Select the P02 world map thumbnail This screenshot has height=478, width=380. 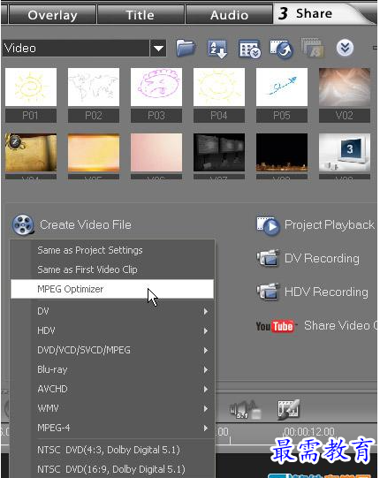(94, 87)
